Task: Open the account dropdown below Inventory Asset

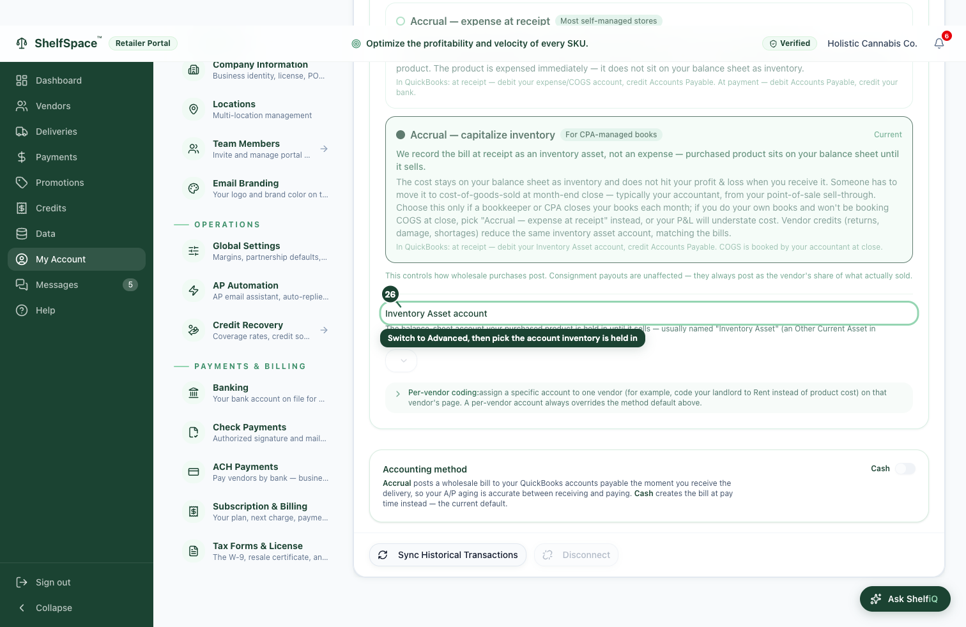Action: click(x=401, y=361)
